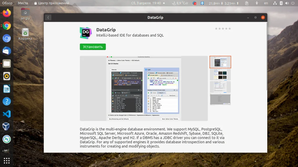Open the network indicator menu
The width and height of the screenshot is (298, 167).
(275, 3)
